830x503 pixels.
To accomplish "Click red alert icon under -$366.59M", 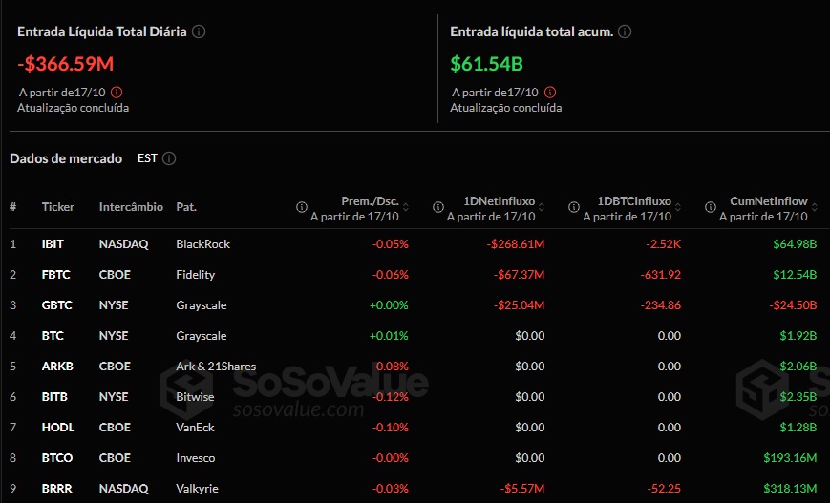I will pos(117,93).
